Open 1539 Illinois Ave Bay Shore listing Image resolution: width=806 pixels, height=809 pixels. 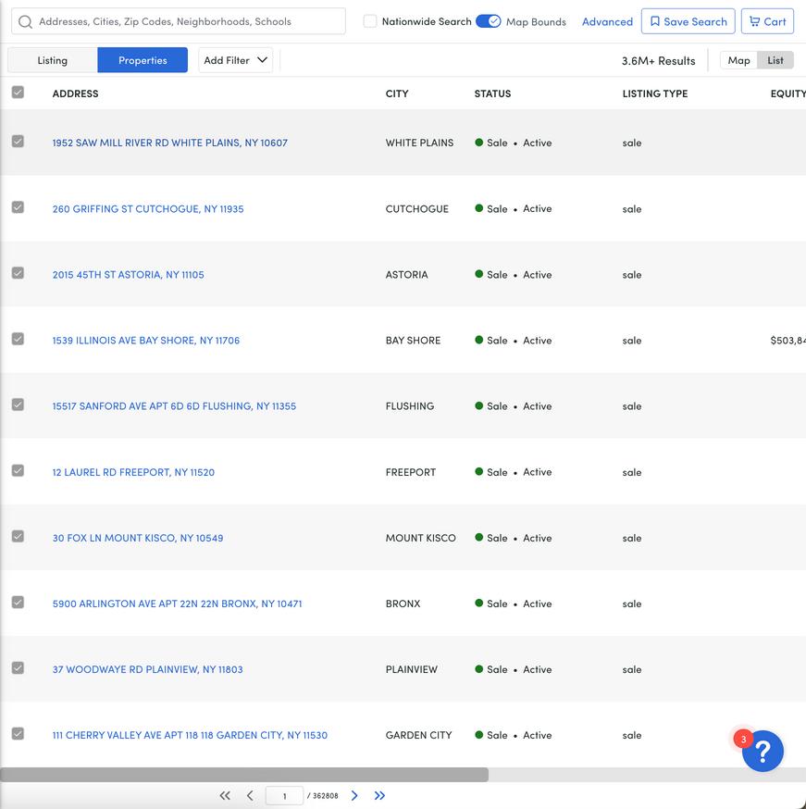(146, 341)
